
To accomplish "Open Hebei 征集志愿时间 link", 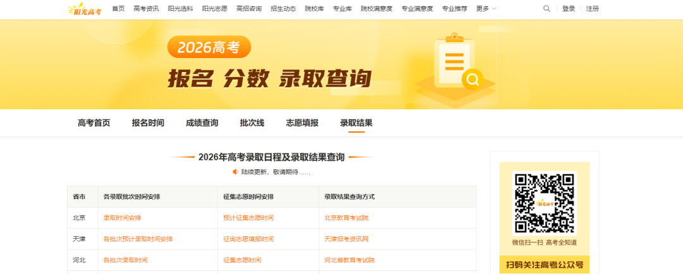I will pyautogui.click(x=242, y=260).
